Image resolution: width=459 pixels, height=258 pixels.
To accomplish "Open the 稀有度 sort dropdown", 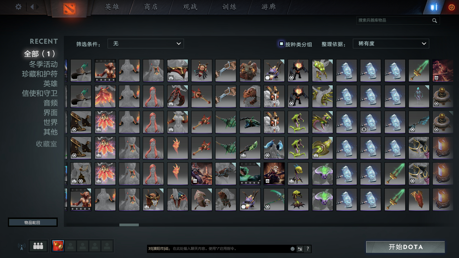I will [391, 44].
